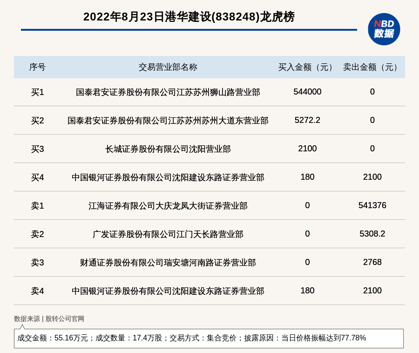Image resolution: width=419 pixels, height=353 pixels.
Task: Click the sell amount 2768
Action: (x=372, y=262)
